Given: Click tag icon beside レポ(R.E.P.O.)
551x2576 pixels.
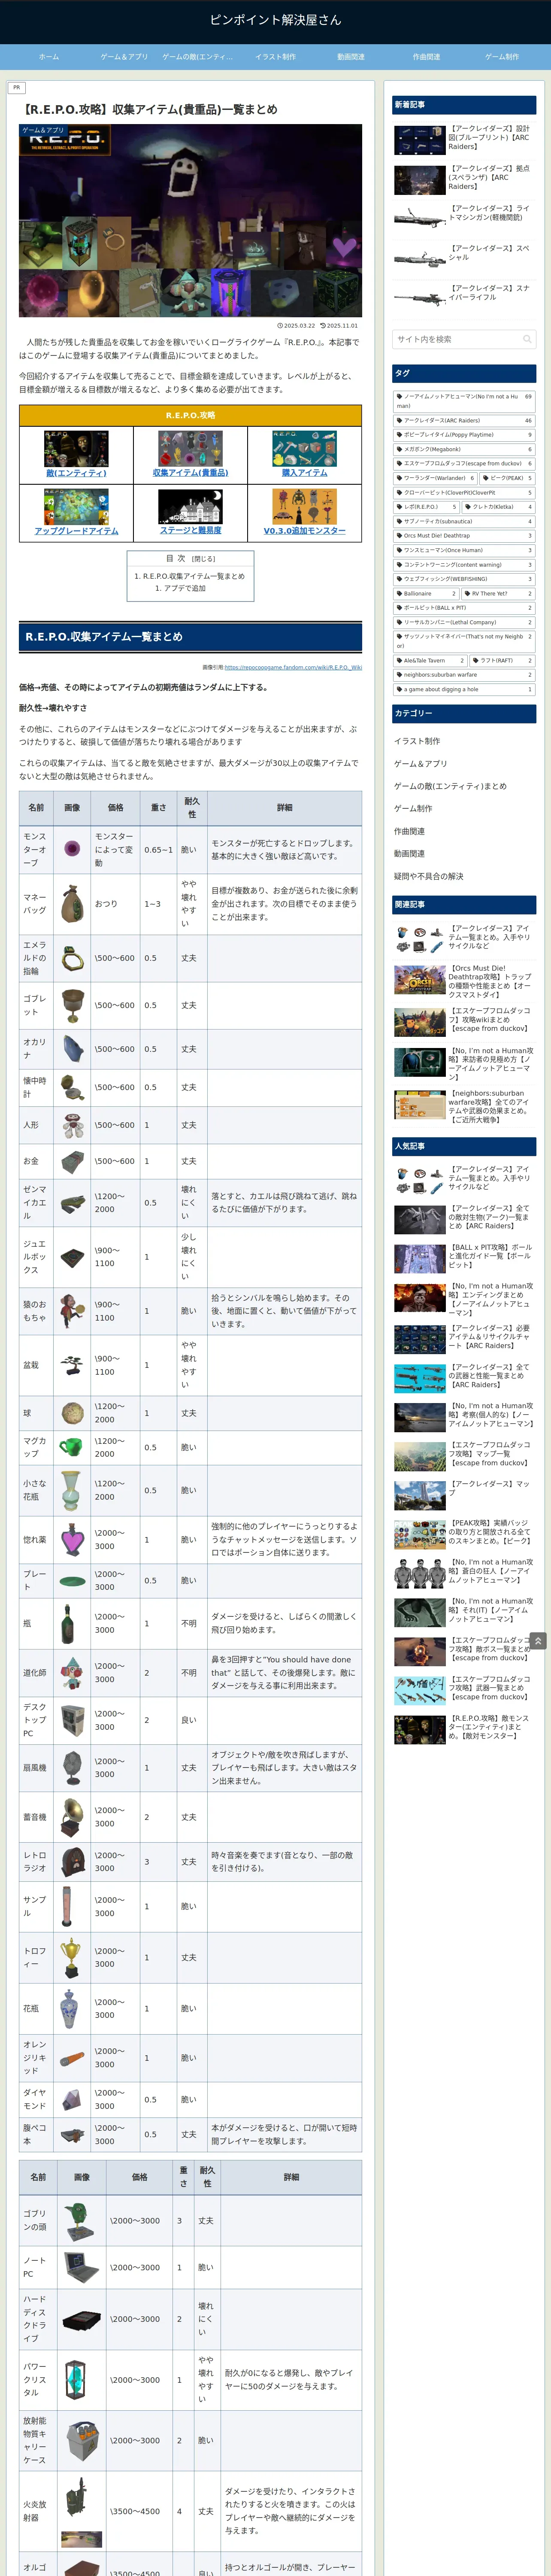Looking at the screenshot, I should pyautogui.click(x=400, y=507).
